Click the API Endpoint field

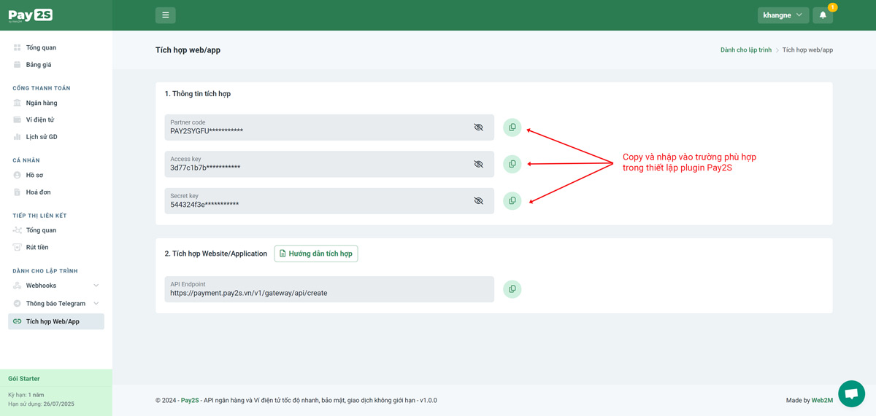[329, 289]
